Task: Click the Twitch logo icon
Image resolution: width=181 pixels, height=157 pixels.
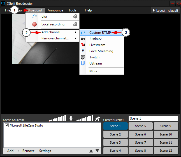Action: click(x=83, y=57)
